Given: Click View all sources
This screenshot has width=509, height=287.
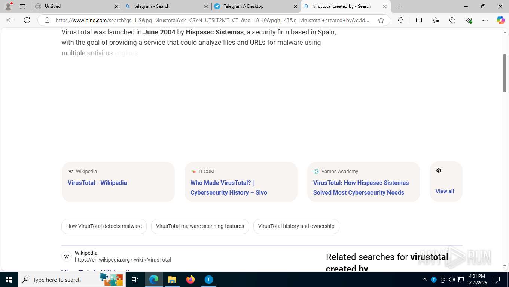Looking at the screenshot, I should click(446, 182).
